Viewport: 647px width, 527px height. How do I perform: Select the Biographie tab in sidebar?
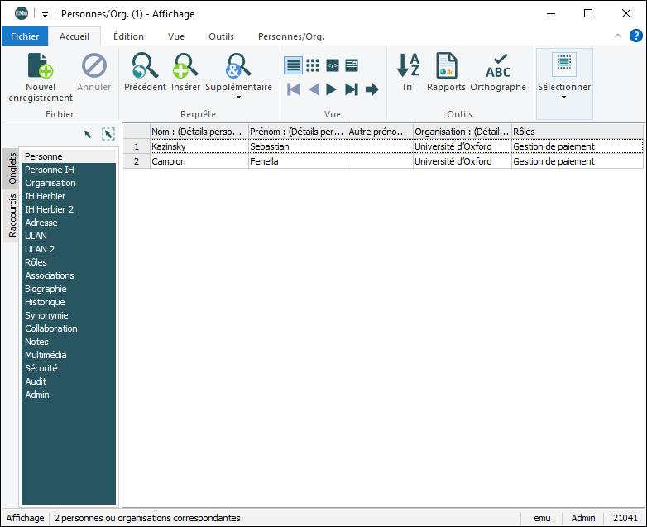46,289
